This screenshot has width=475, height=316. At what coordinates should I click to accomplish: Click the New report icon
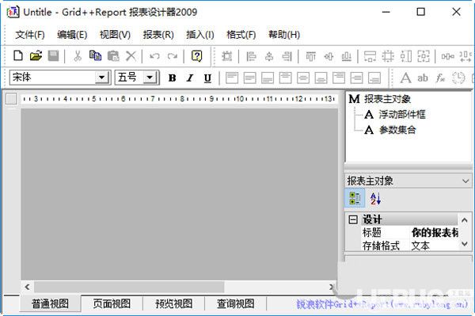point(18,56)
